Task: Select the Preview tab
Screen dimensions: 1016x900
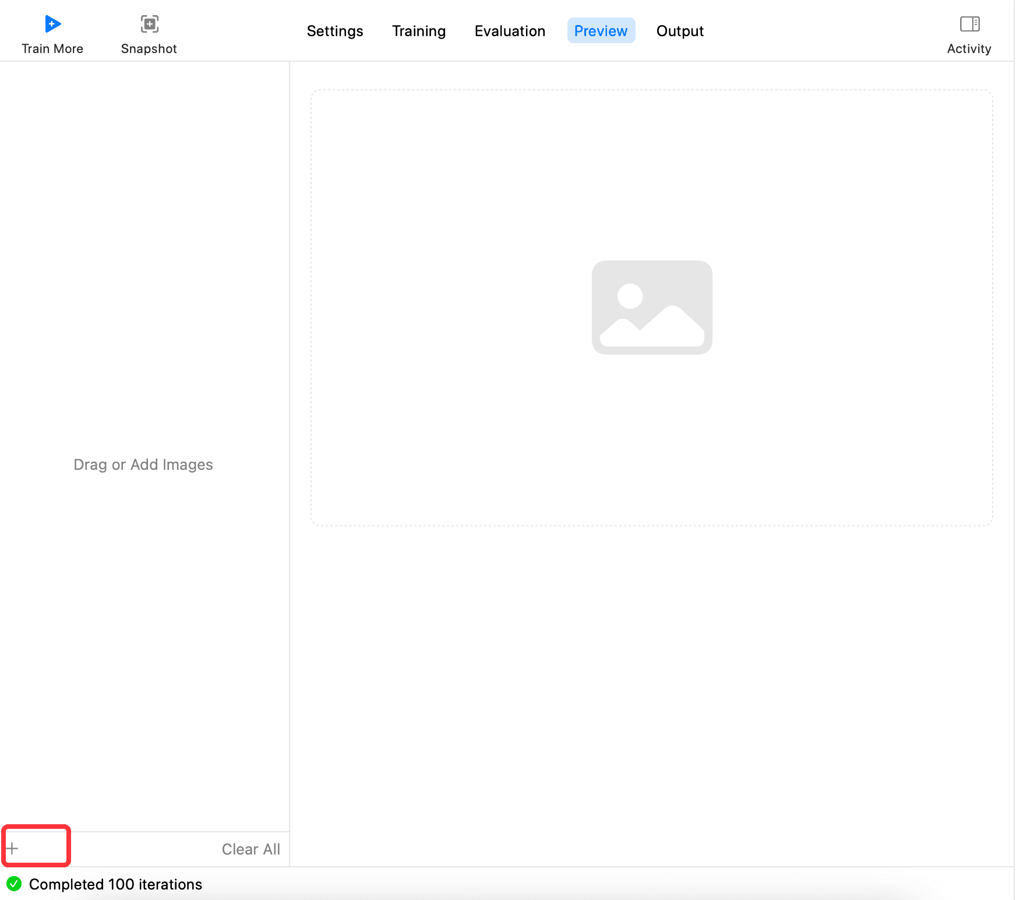Action: [x=601, y=31]
